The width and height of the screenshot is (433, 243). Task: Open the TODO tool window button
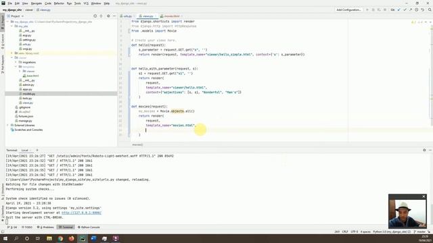click(27, 227)
